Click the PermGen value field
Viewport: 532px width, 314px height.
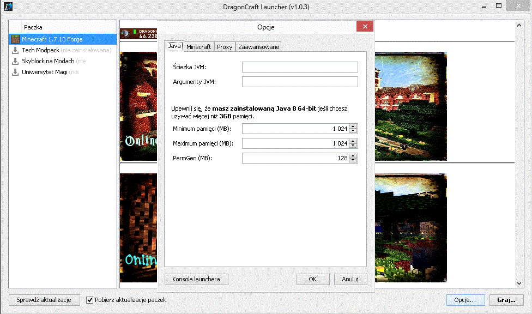tap(295, 158)
